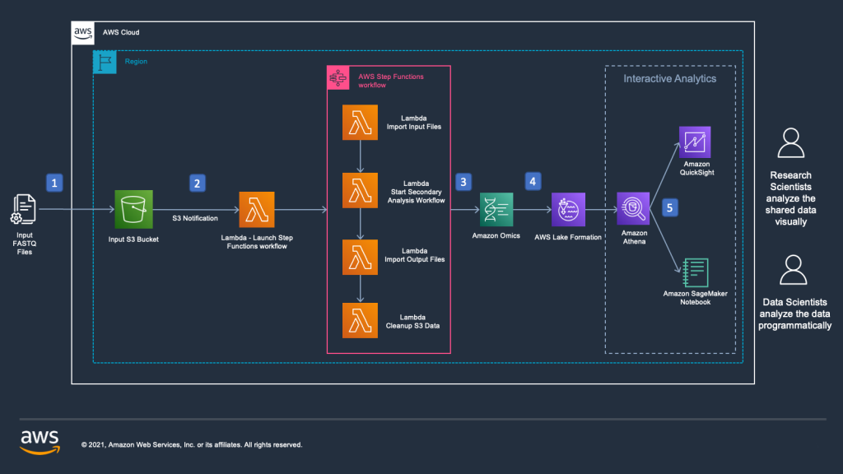Click the Data Scientists person icon

(792, 267)
